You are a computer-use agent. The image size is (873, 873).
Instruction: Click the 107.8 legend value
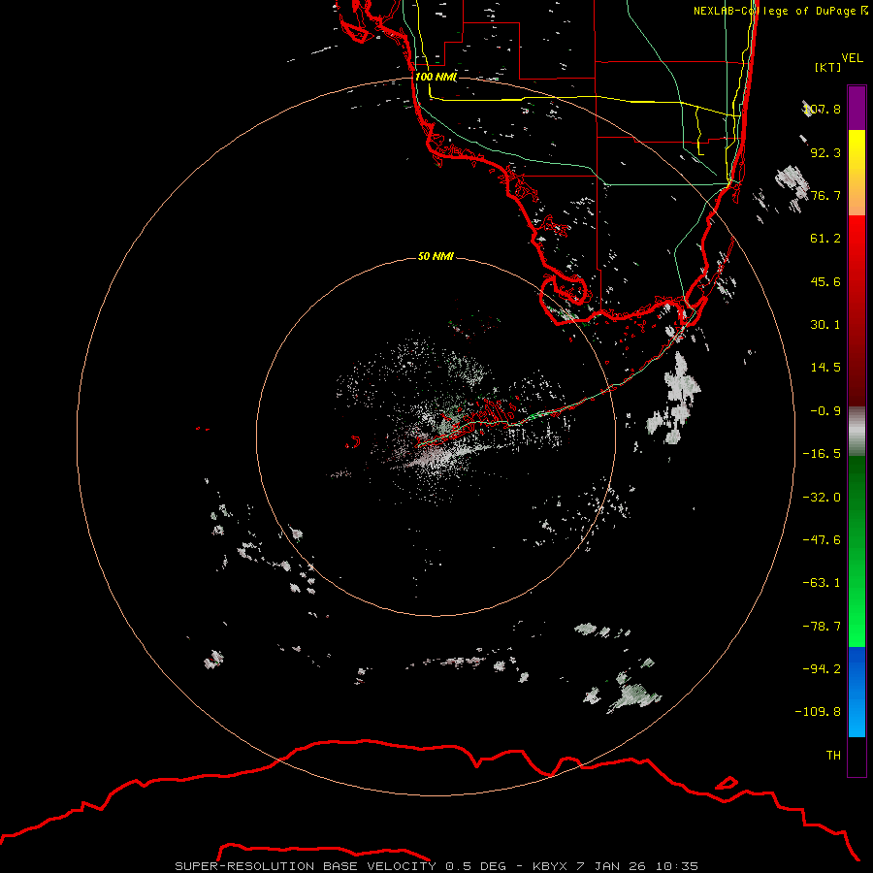point(823,109)
